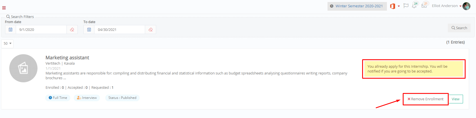
Task: Open the From date calendar icon
Action: coord(10,29)
